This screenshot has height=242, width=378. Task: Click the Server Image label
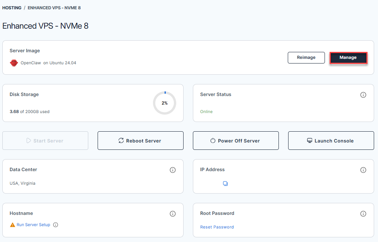(24, 51)
